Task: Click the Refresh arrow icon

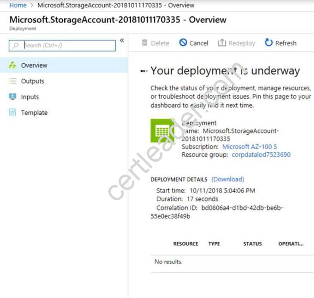Action: coord(268,42)
